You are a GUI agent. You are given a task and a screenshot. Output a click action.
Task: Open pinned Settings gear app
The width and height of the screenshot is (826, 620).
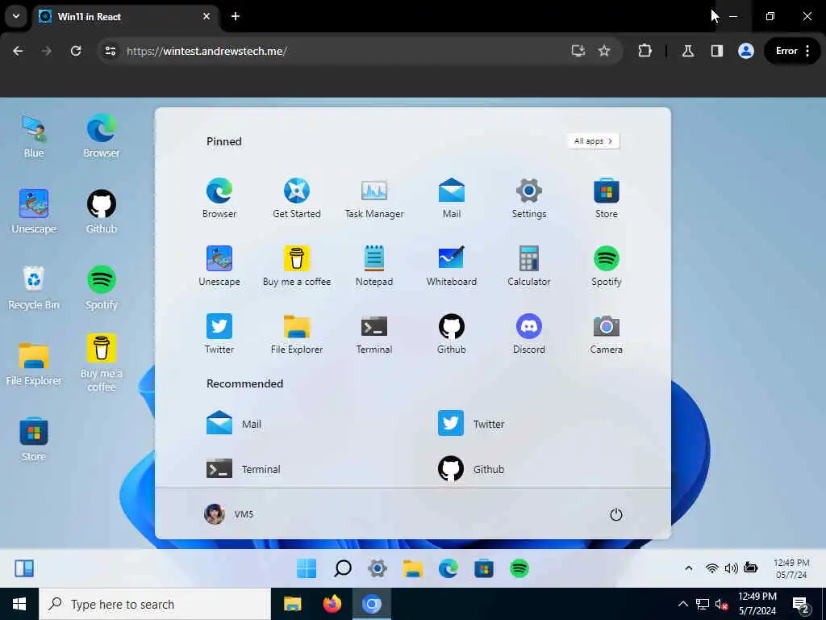(x=529, y=199)
